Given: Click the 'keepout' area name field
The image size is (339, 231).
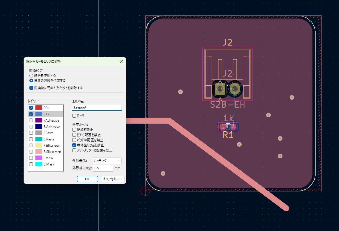Looking at the screenshot, I should point(97,107).
